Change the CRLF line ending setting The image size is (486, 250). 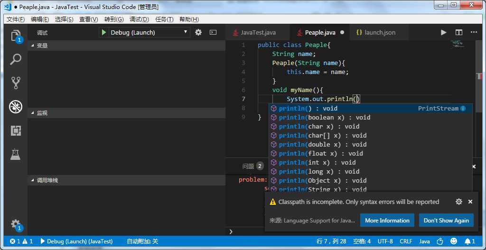tap(406, 241)
